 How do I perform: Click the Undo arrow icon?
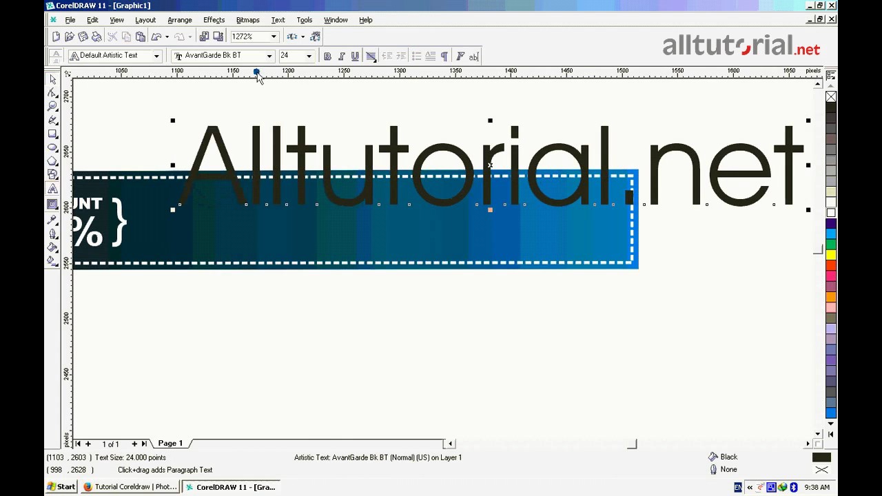pyautogui.click(x=156, y=37)
